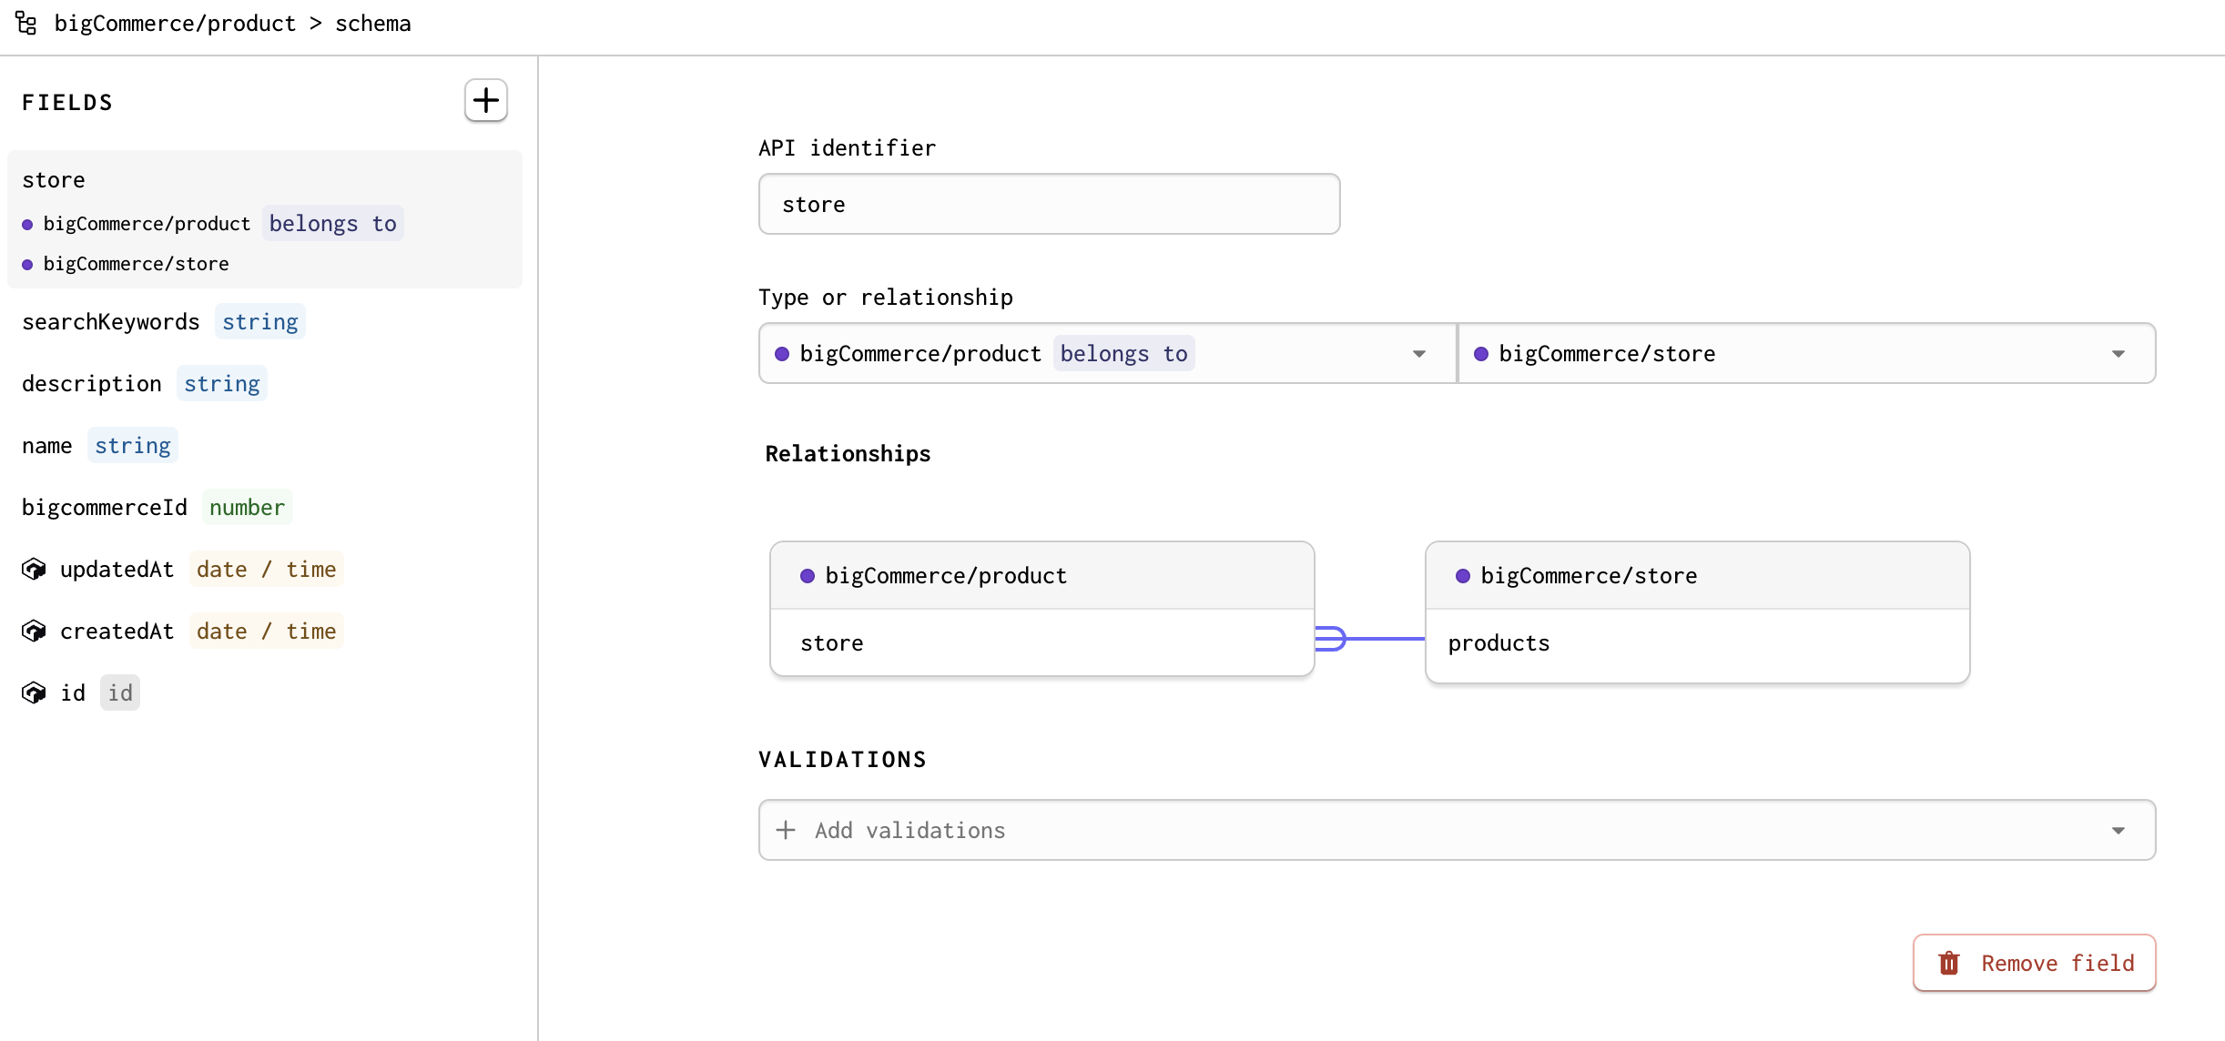Click the Type or relationship label
The image size is (2225, 1041).
(886, 297)
